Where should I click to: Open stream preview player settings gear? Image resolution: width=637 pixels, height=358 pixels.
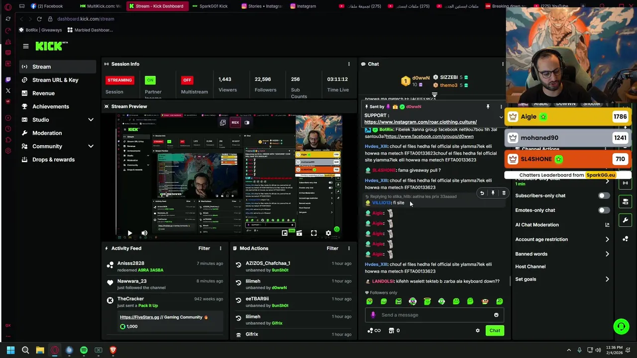(x=328, y=233)
